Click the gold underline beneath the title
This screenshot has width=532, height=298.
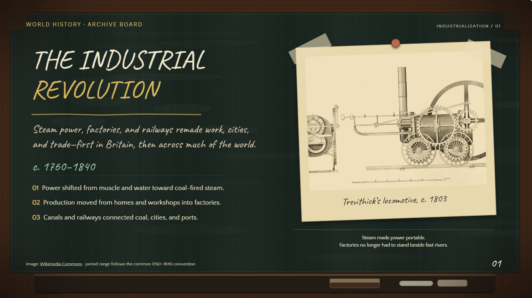pos(116,114)
